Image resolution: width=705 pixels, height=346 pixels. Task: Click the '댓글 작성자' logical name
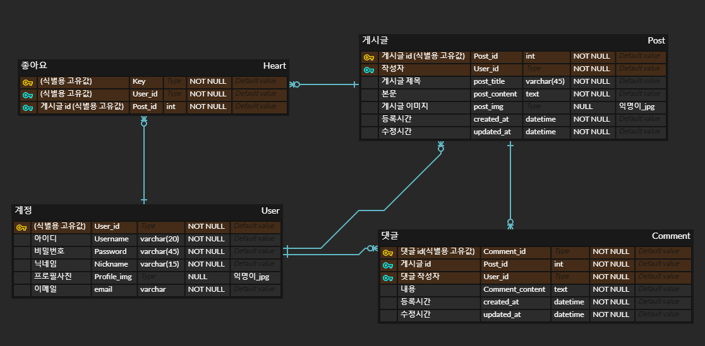coord(419,277)
